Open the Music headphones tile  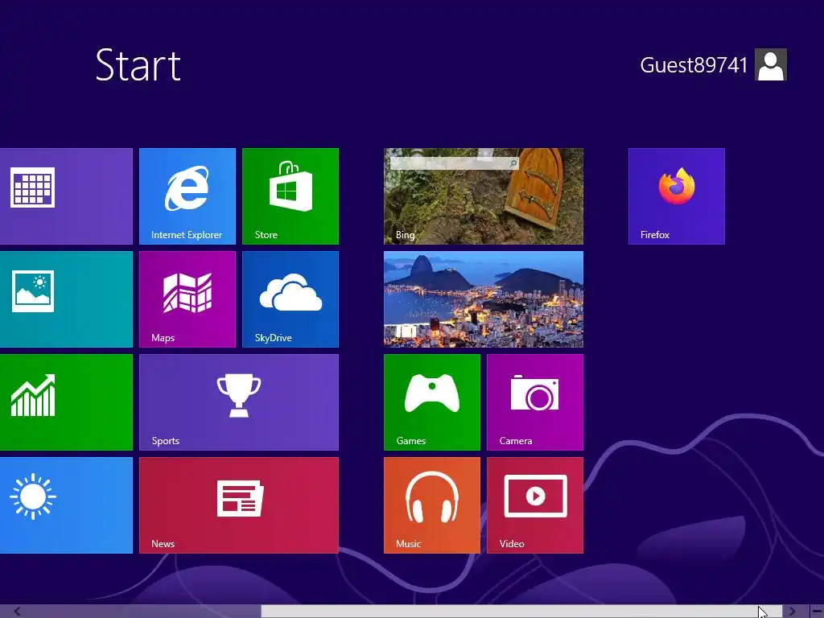(x=432, y=505)
